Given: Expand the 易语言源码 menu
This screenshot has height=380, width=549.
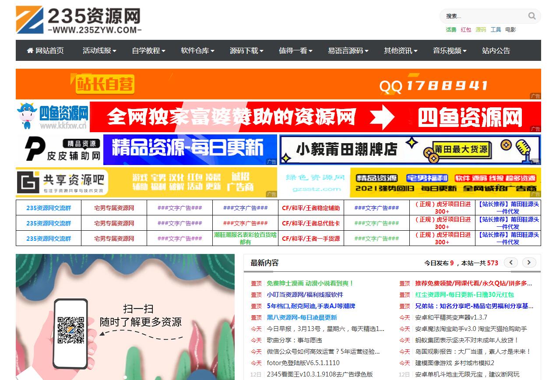Looking at the screenshot, I should pyautogui.click(x=348, y=50).
